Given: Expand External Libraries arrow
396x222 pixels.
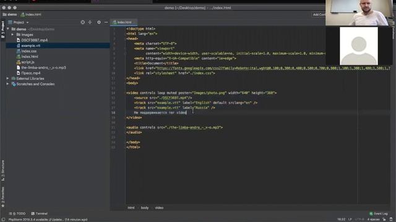Looking at the screenshot, I should [7, 78].
